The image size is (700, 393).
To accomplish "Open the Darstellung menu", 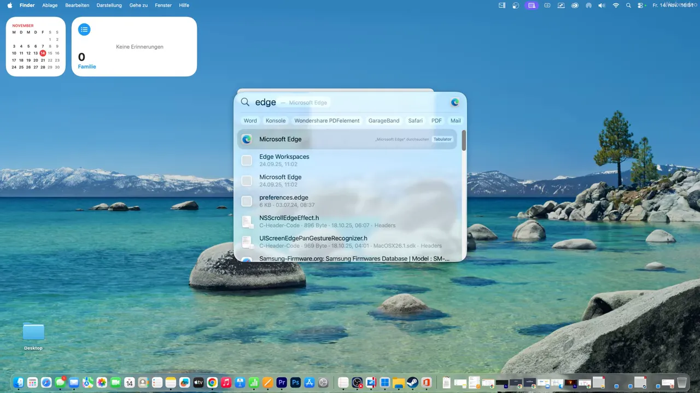I will (x=109, y=5).
